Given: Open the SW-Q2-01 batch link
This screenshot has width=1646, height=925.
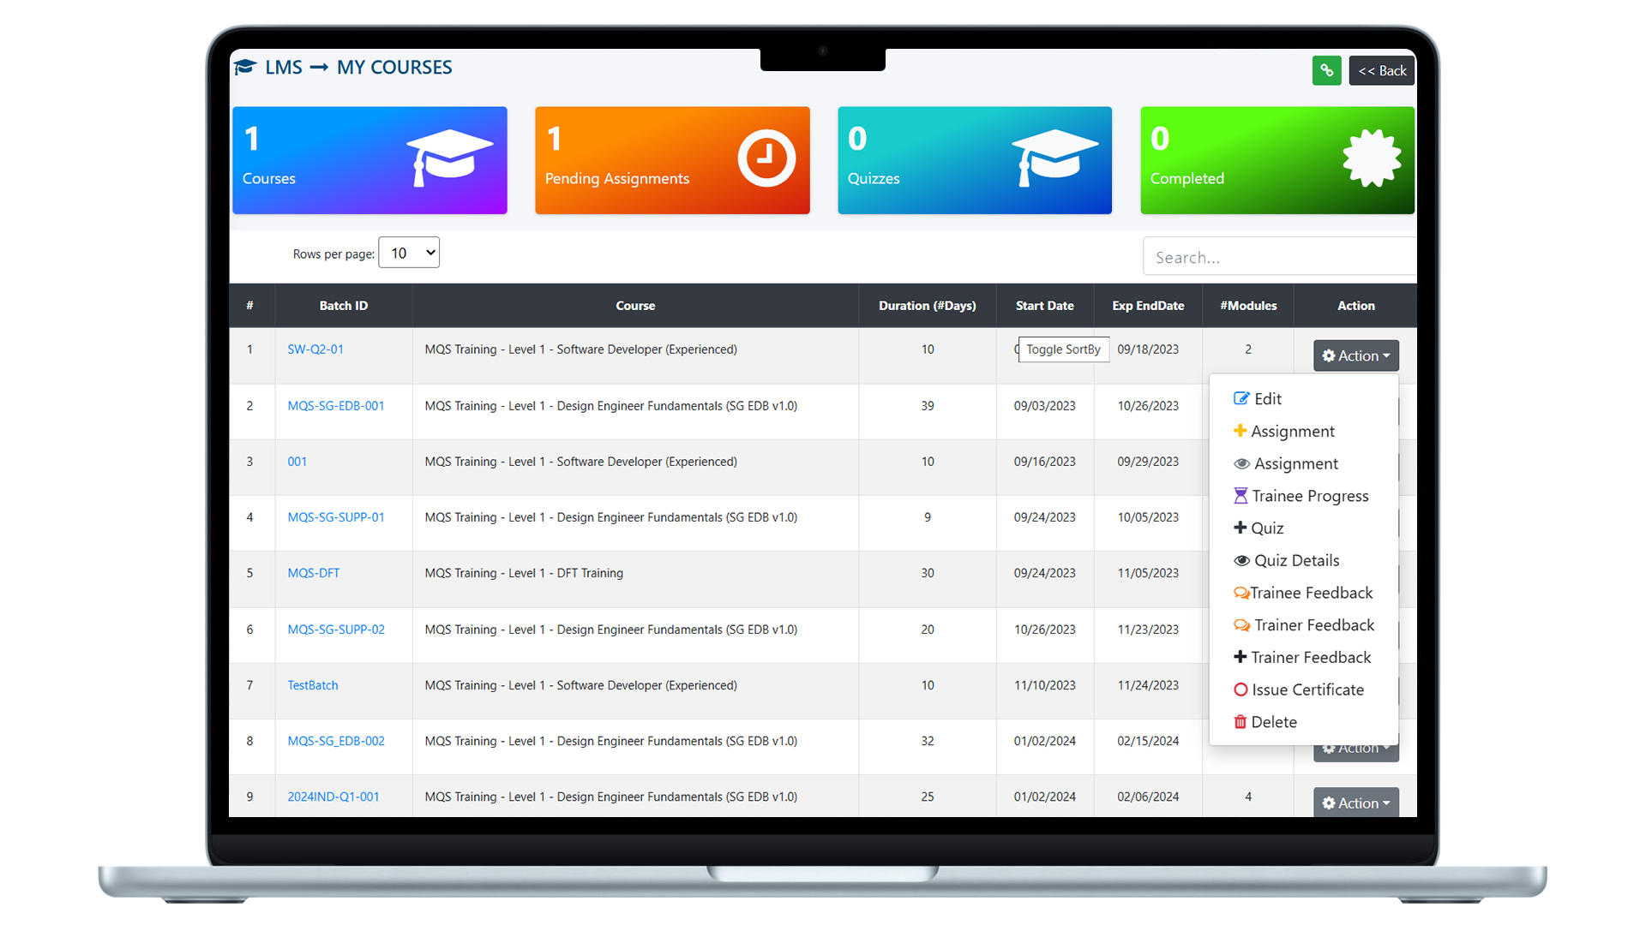Looking at the screenshot, I should coord(315,349).
